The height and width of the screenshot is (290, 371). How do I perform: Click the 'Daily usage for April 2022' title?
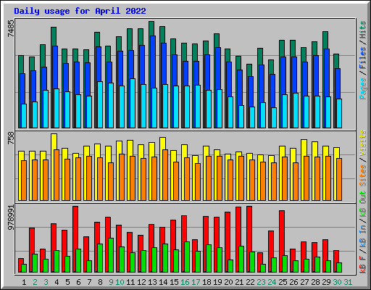(x=80, y=11)
